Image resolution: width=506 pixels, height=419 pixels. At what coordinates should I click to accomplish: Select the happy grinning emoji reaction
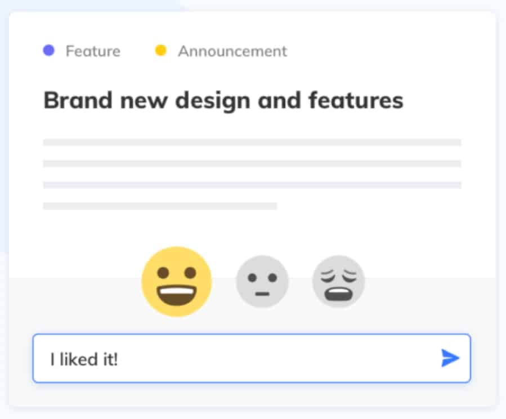point(177,282)
